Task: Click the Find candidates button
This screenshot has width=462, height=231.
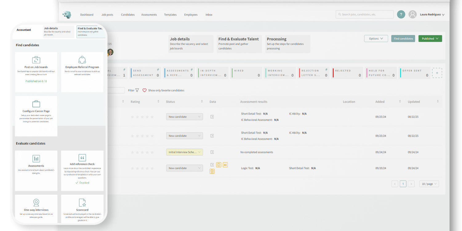Action: pos(403,38)
